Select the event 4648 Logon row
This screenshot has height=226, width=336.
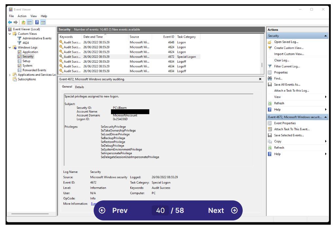[x=129, y=42]
